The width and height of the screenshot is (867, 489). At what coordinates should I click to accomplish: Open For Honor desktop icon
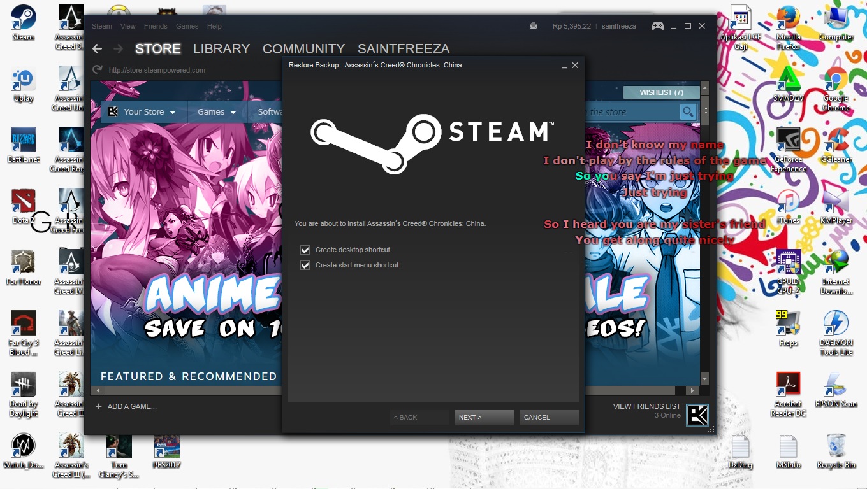pos(24,267)
